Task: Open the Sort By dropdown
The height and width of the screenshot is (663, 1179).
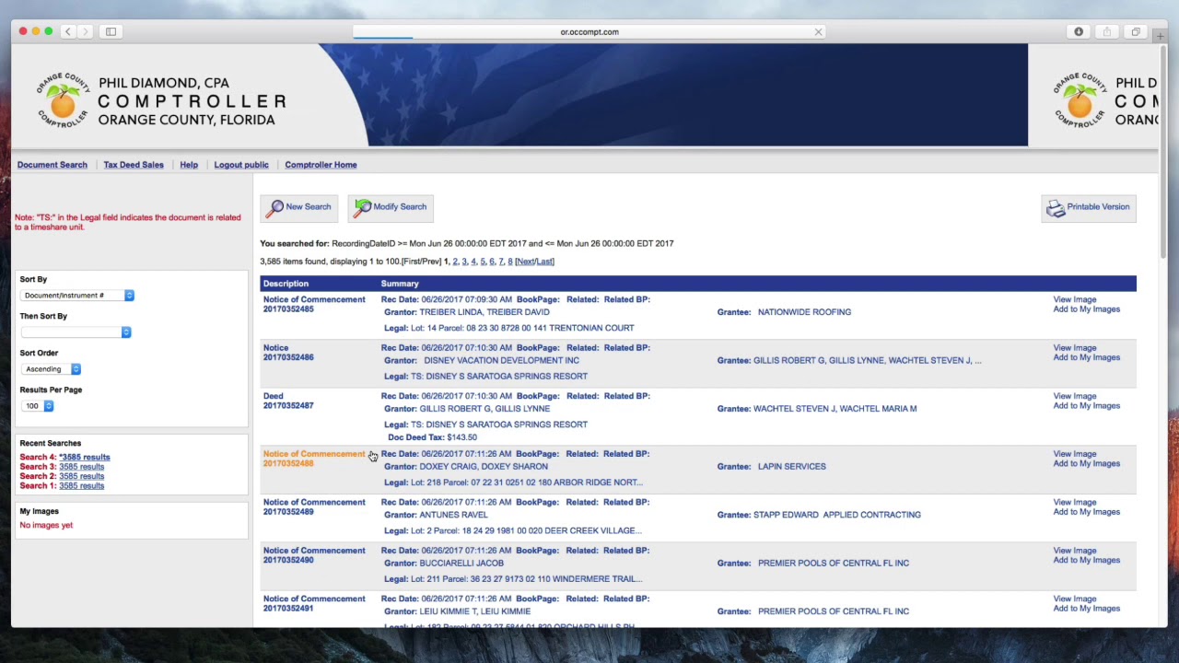Action: click(x=77, y=296)
